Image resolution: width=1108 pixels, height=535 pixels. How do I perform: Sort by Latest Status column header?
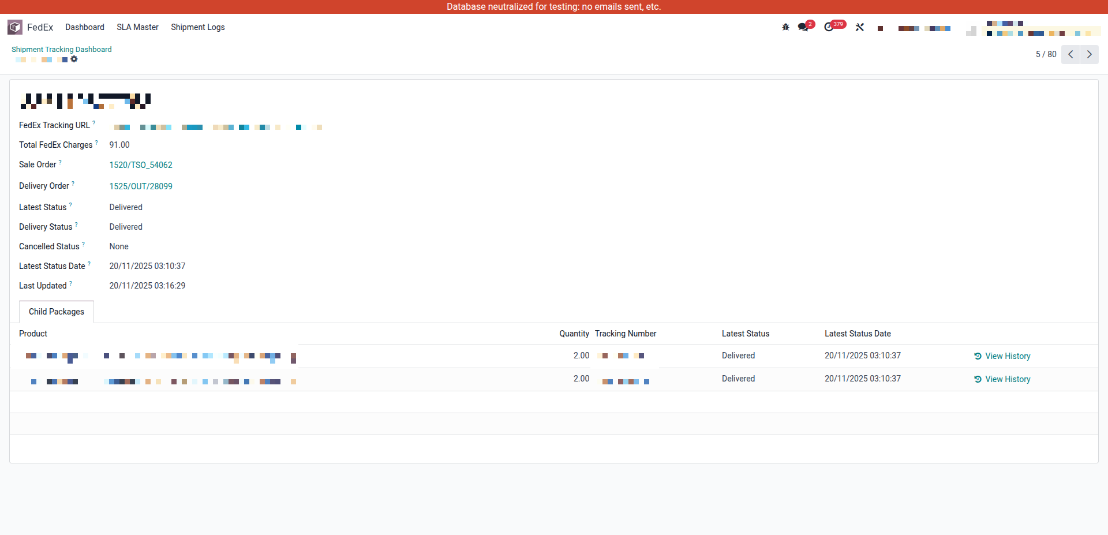click(746, 334)
